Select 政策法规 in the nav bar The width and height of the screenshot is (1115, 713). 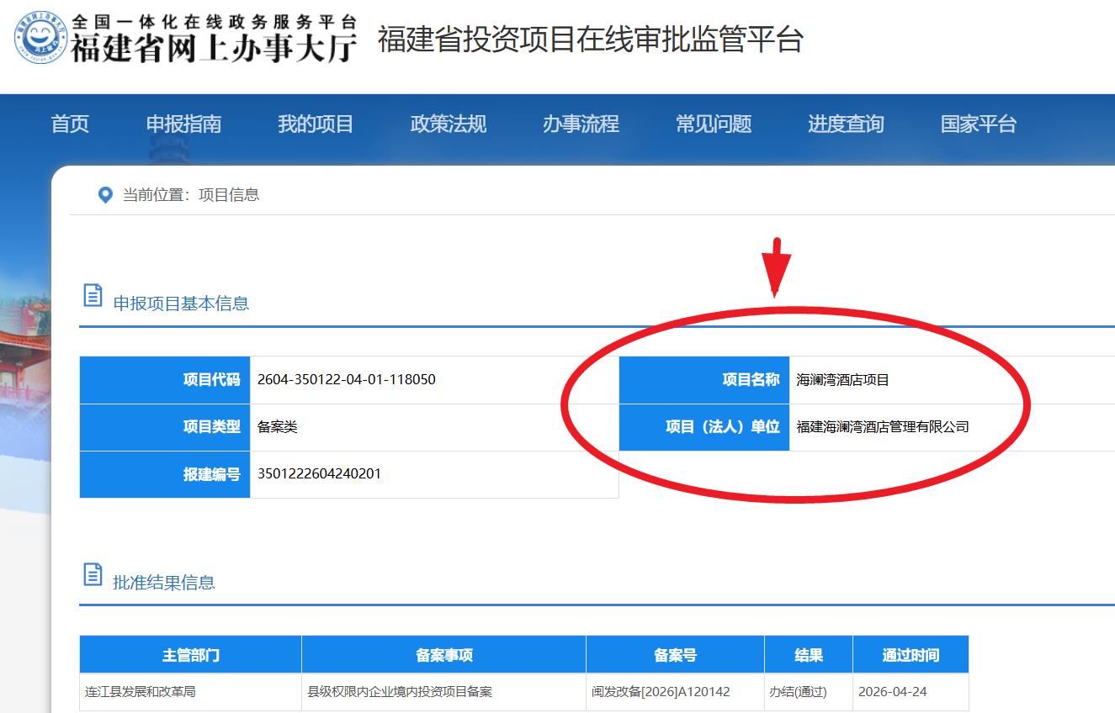pos(448,124)
